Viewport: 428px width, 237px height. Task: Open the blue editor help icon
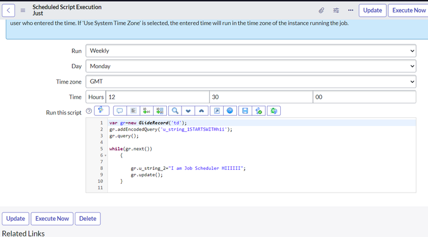tap(230, 110)
